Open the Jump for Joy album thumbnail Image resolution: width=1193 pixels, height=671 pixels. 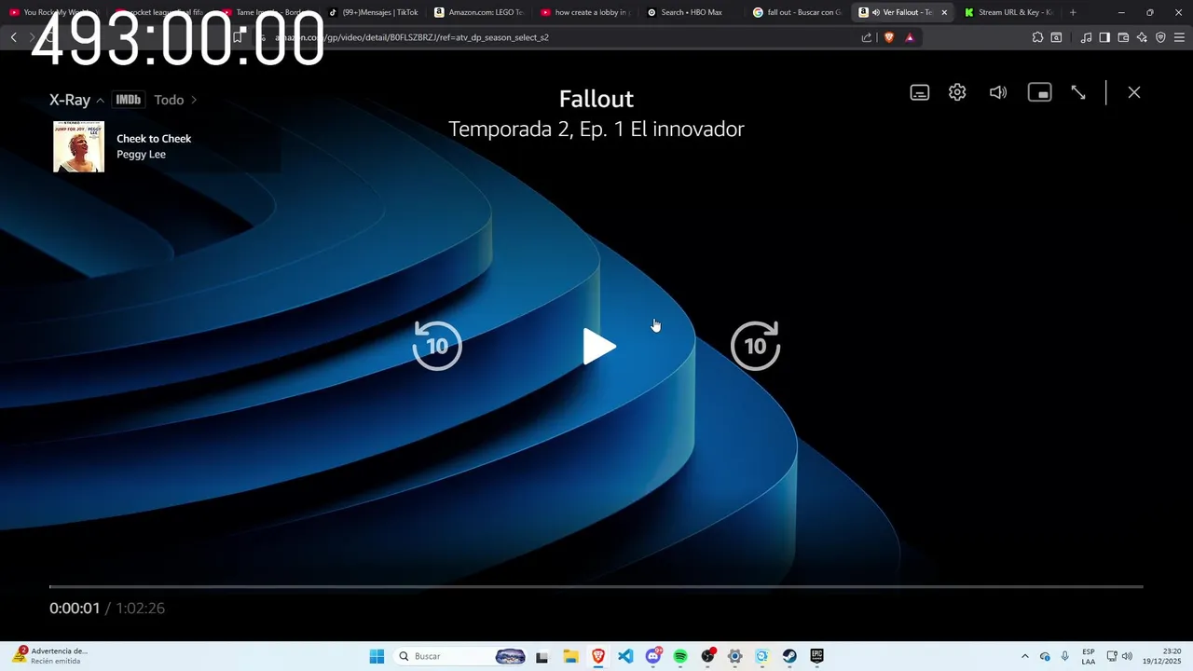(x=78, y=146)
